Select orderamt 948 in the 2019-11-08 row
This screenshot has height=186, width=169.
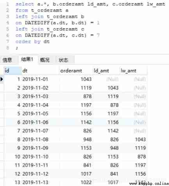tap(87, 139)
